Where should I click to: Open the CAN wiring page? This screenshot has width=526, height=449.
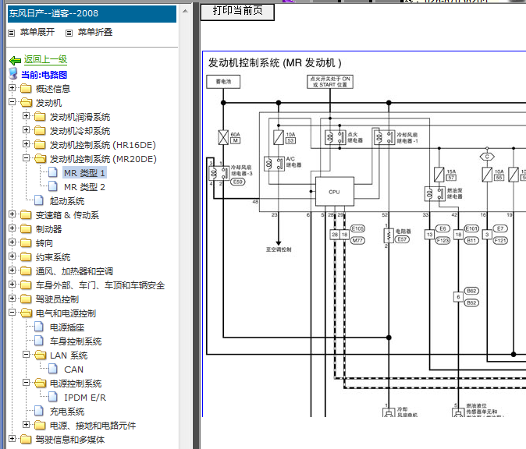coord(74,369)
